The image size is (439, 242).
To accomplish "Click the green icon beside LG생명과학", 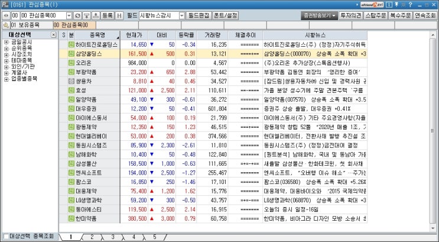I will point(71,200).
